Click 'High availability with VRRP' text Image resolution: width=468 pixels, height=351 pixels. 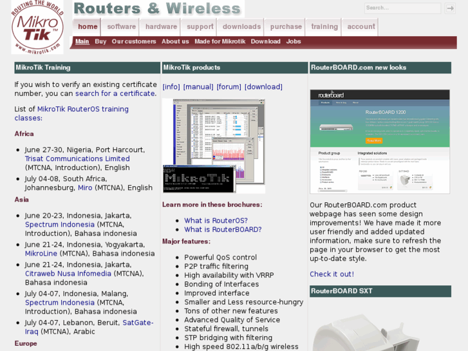[229, 275]
